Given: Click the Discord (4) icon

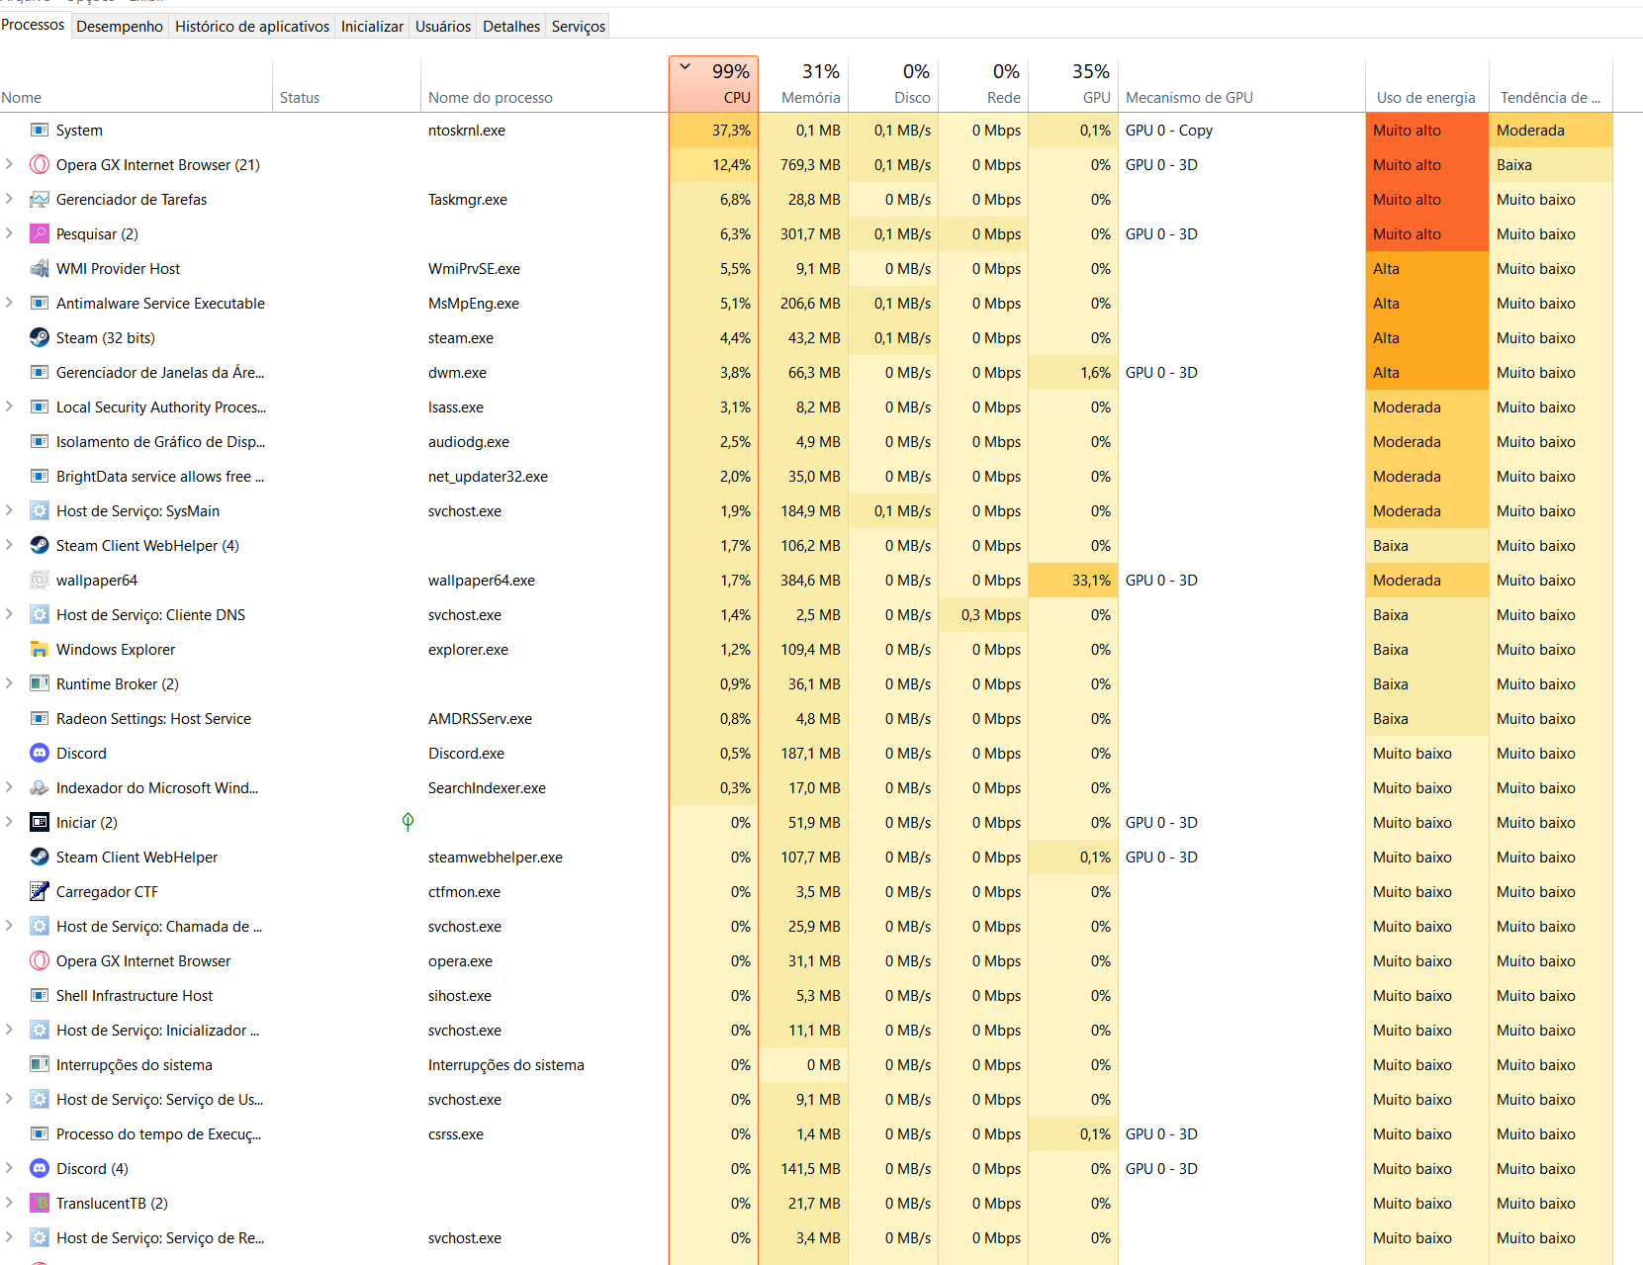Looking at the screenshot, I should 40,1169.
